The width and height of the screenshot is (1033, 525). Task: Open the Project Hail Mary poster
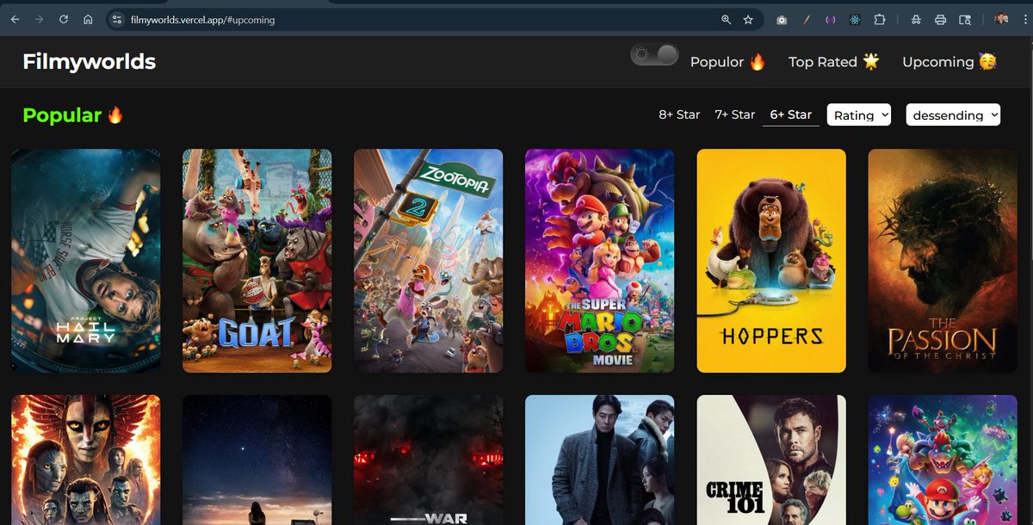pyautogui.click(x=85, y=261)
